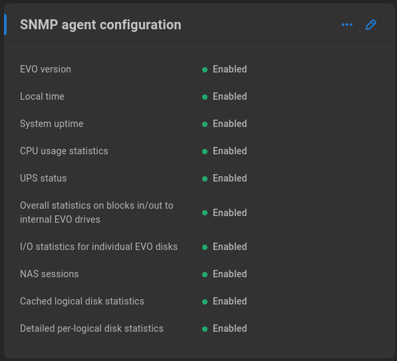Click Enabled status for UPS status
Screen dimensions: 397x361
click(x=224, y=178)
